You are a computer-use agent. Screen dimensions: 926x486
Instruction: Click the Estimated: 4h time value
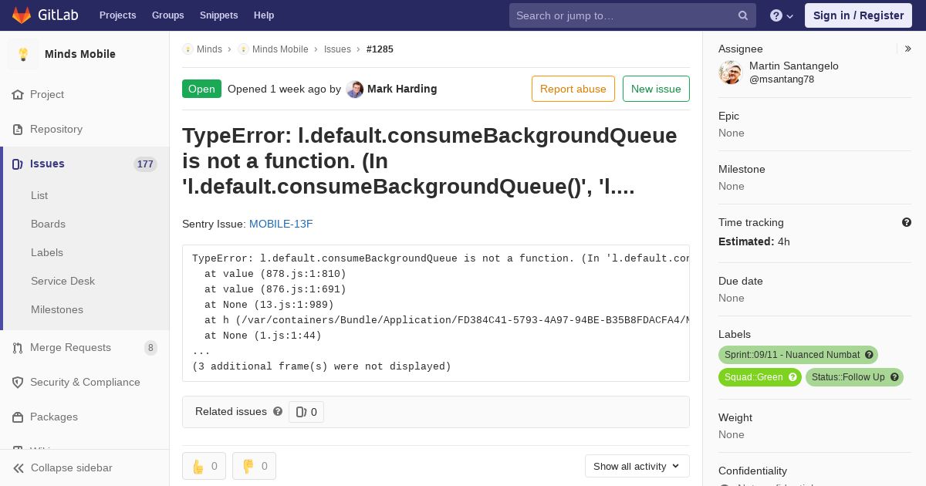[x=754, y=241]
